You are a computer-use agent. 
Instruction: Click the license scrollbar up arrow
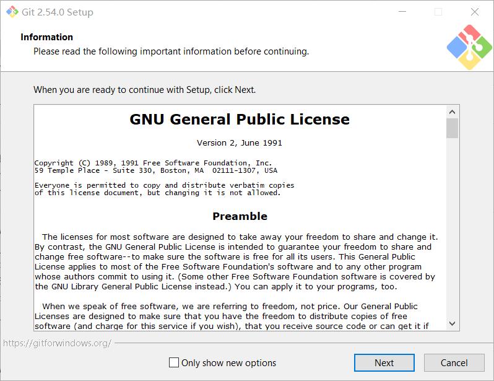[x=452, y=112]
